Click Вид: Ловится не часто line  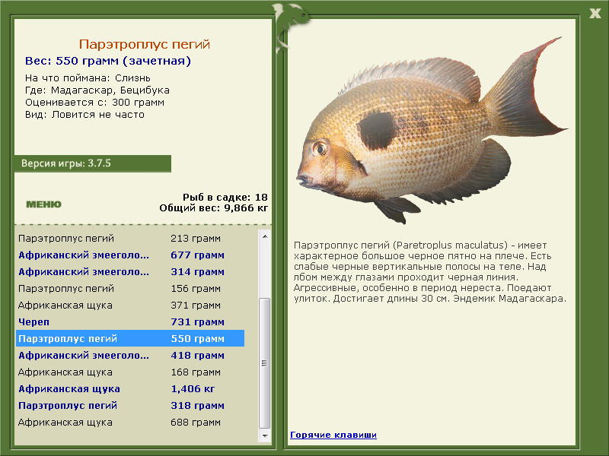pos(84,115)
